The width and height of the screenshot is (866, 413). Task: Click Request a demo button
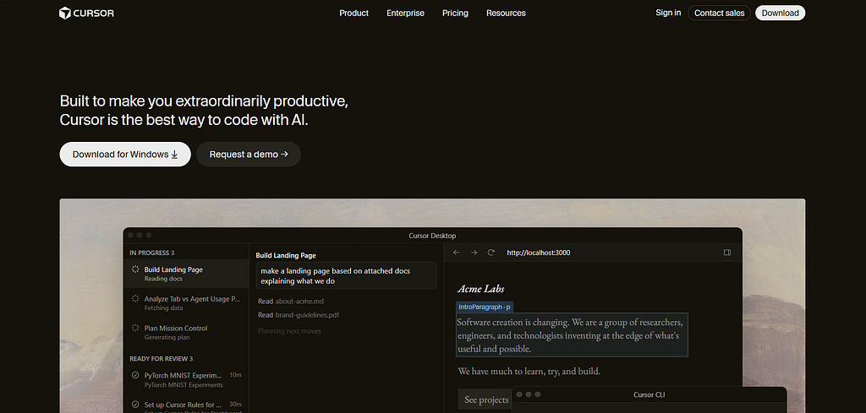point(249,155)
